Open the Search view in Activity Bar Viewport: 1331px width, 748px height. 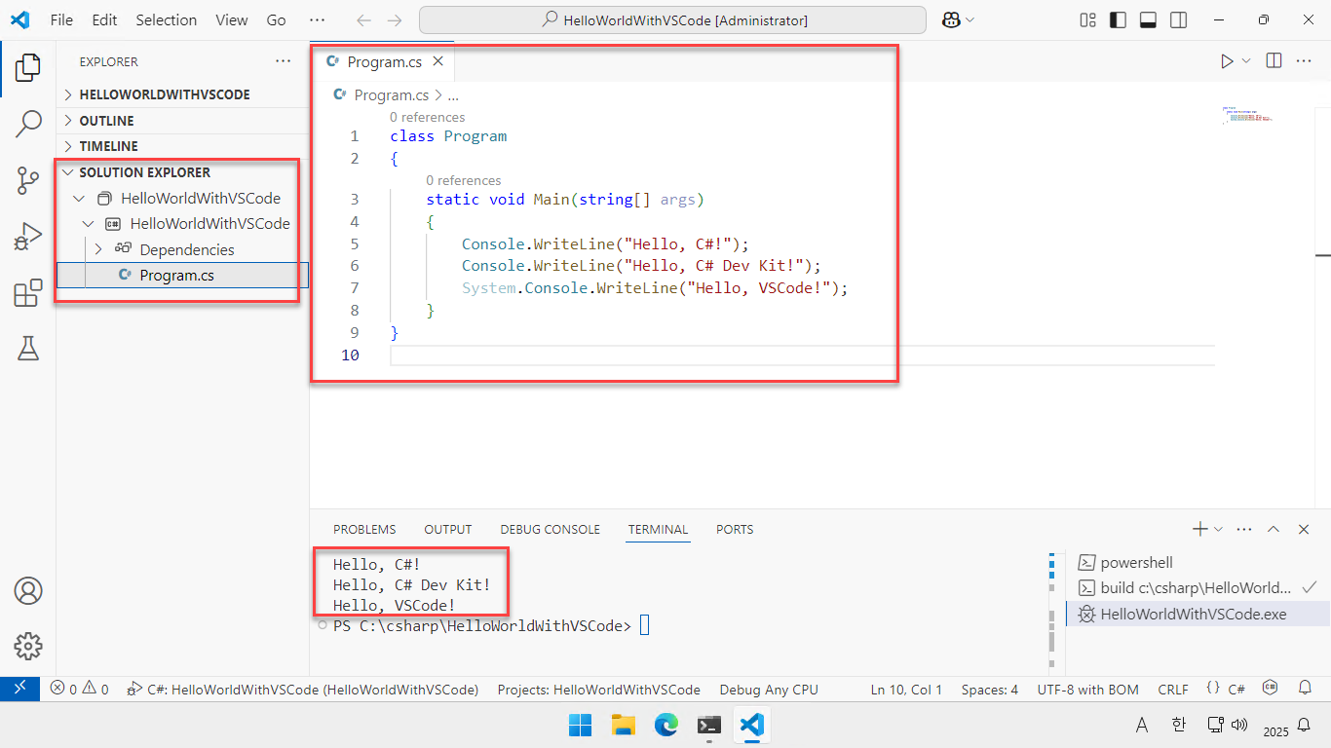[x=28, y=124]
